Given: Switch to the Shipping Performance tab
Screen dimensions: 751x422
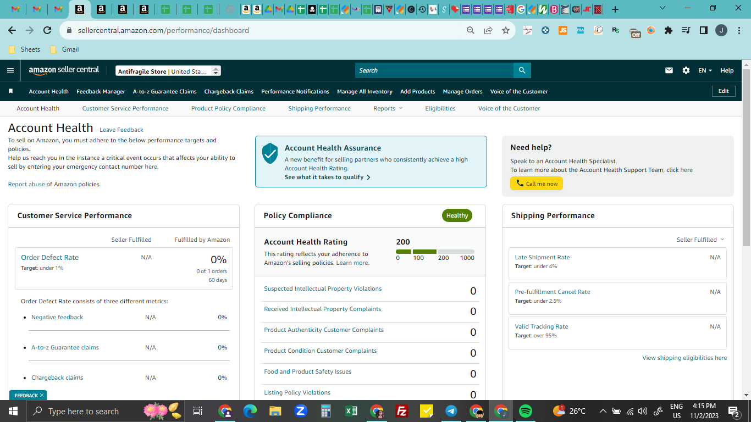Looking at the screenshot, I should (319, 108).
